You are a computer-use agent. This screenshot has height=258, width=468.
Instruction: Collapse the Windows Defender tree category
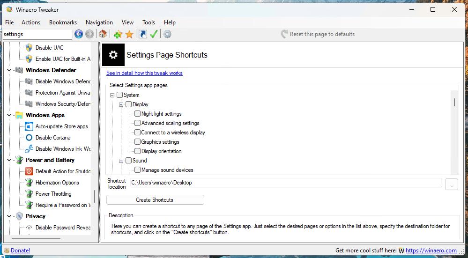(9, 70)
